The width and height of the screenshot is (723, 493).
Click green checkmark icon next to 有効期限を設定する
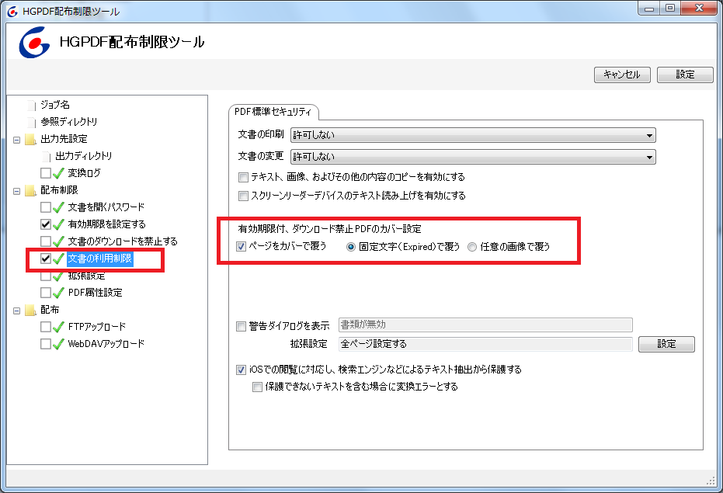58,224
